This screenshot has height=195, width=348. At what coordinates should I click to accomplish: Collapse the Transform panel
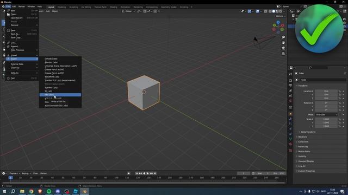tap(302, 86)
